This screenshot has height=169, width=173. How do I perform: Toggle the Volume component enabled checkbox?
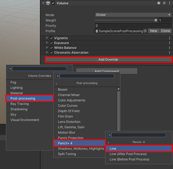click(53, 3)
